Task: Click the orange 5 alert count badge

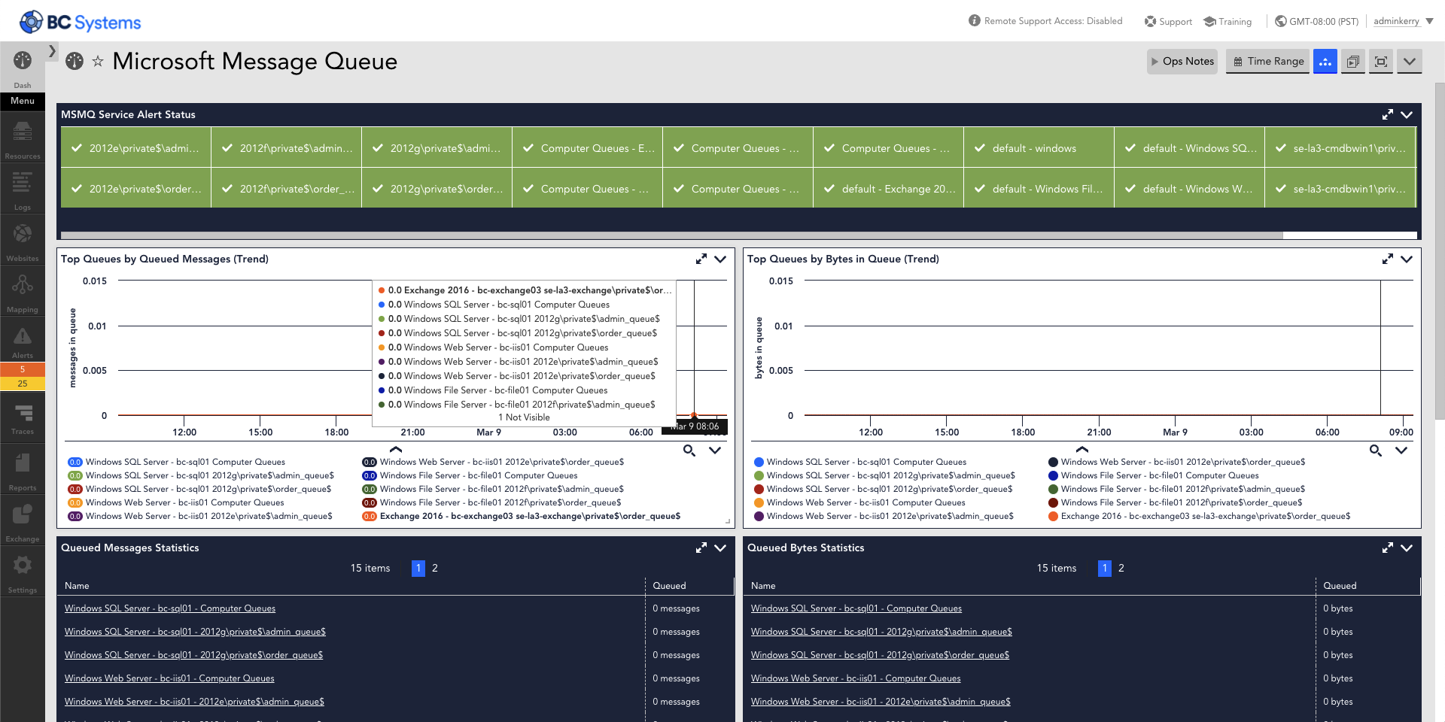Action: pyautogui.click(x=22, y=369)
